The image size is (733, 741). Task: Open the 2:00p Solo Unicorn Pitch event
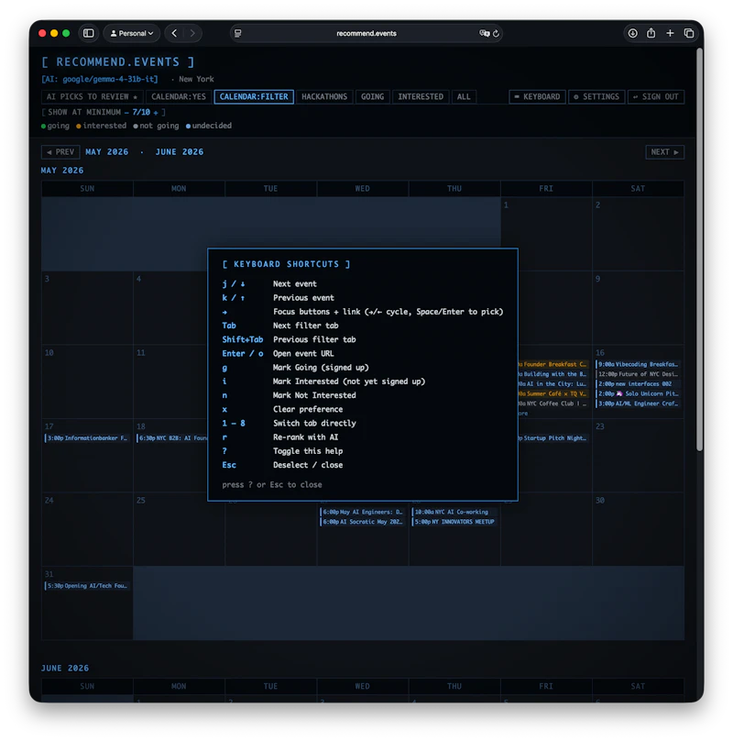point(638,393)
